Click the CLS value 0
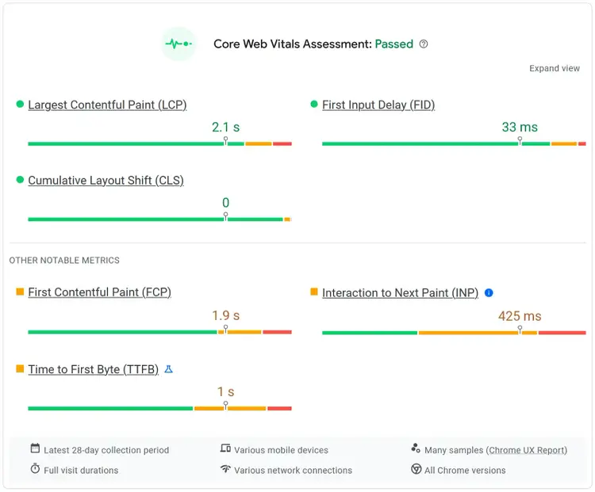 (x=226, y=203)
